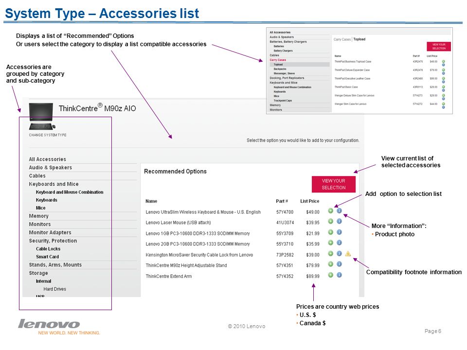The image size is (467, 350).
Task: Add Lenovo 1GB PC3-10600 SODIMM Memory option
Action: (x=330, y=232)
